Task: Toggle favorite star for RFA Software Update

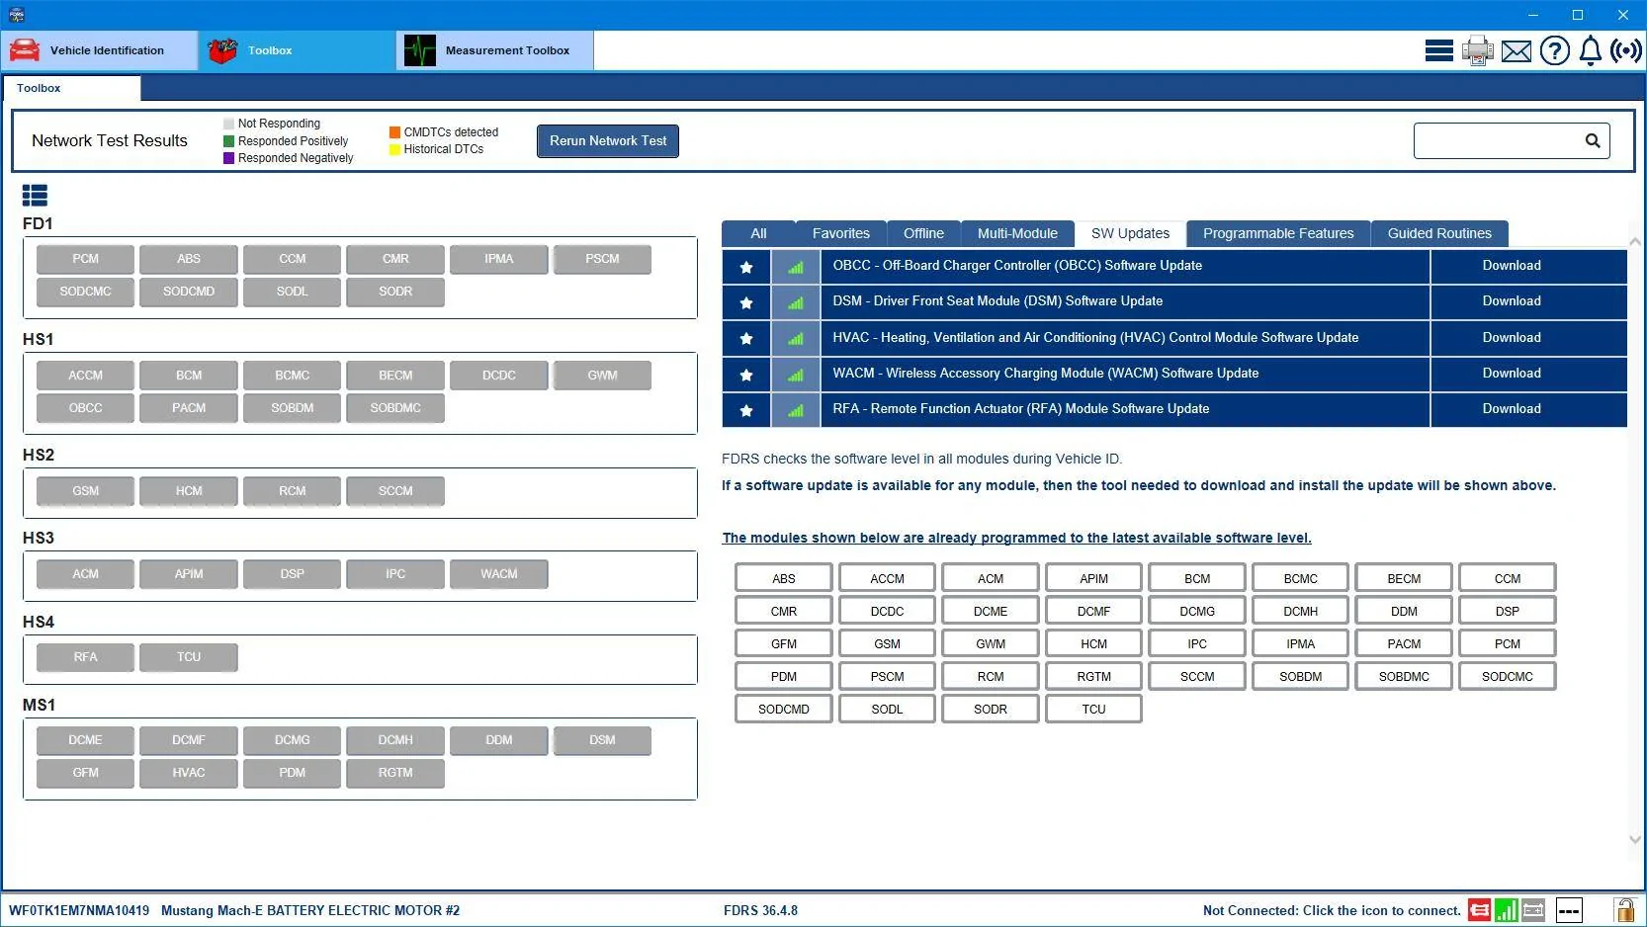Action: 746,410
